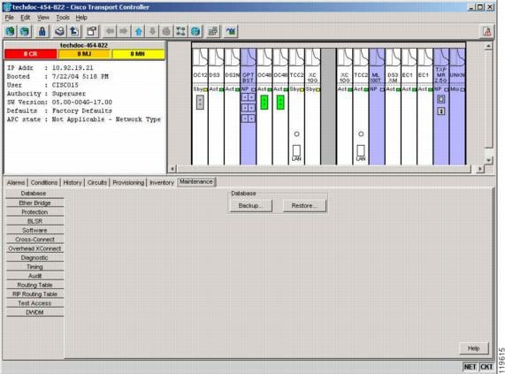Click the padlock Lock node toolbar icon

tap(42, 31)
